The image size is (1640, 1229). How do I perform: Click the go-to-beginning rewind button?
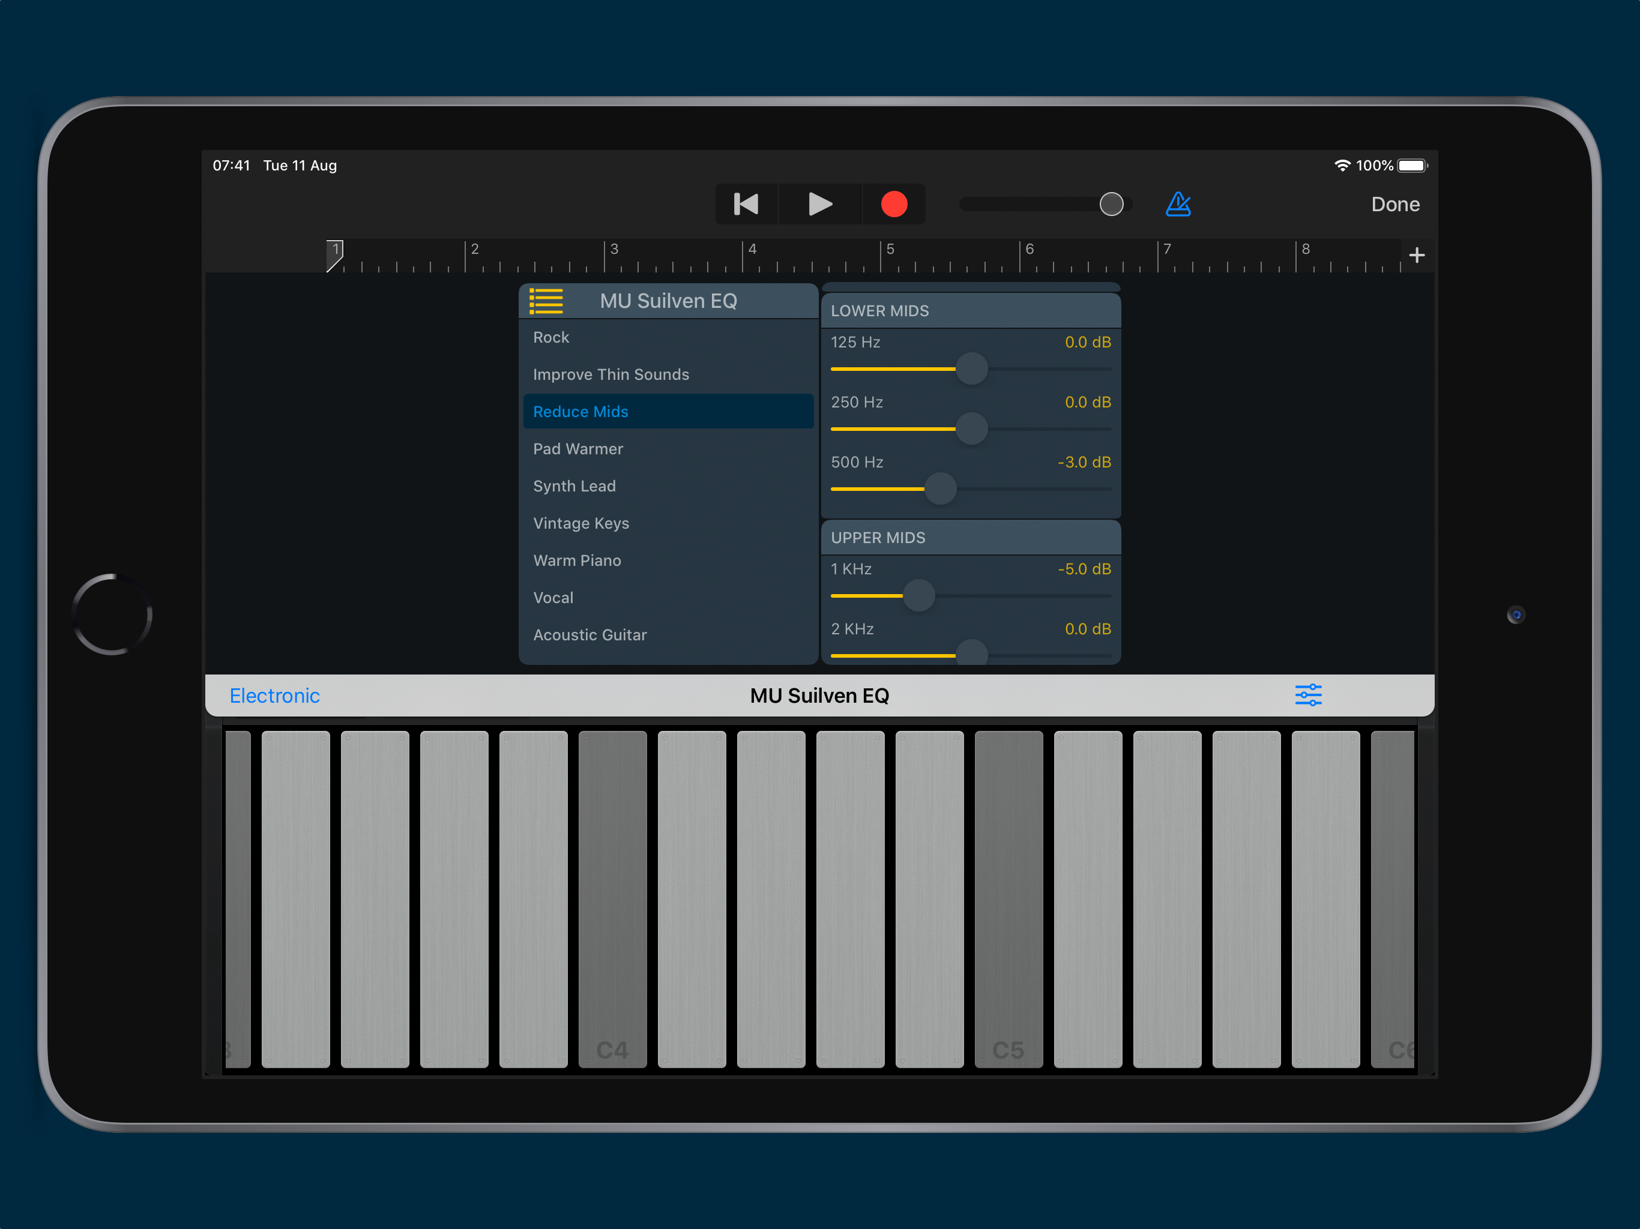tap(746, 204)
